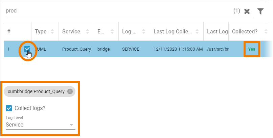This screenshot has width=273, height=138.
Task: Click the # column header
Action: (x=9, y=32)
